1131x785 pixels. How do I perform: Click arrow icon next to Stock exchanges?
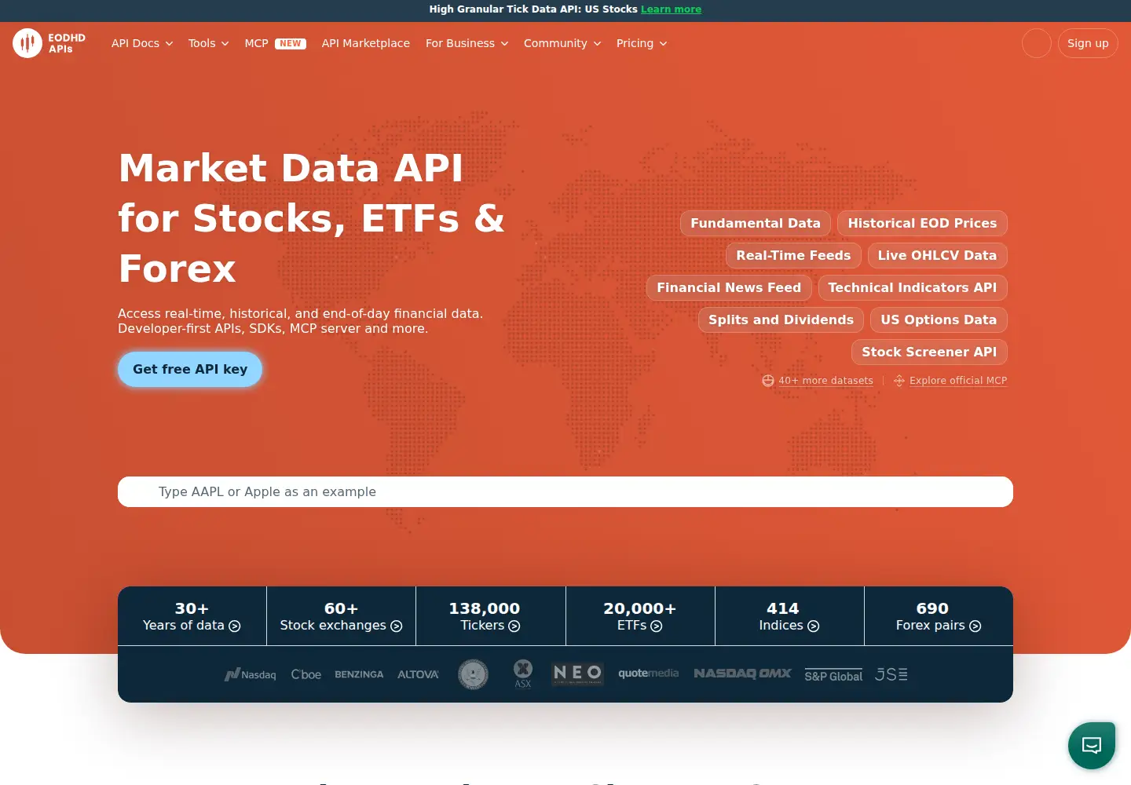(397, 626)
